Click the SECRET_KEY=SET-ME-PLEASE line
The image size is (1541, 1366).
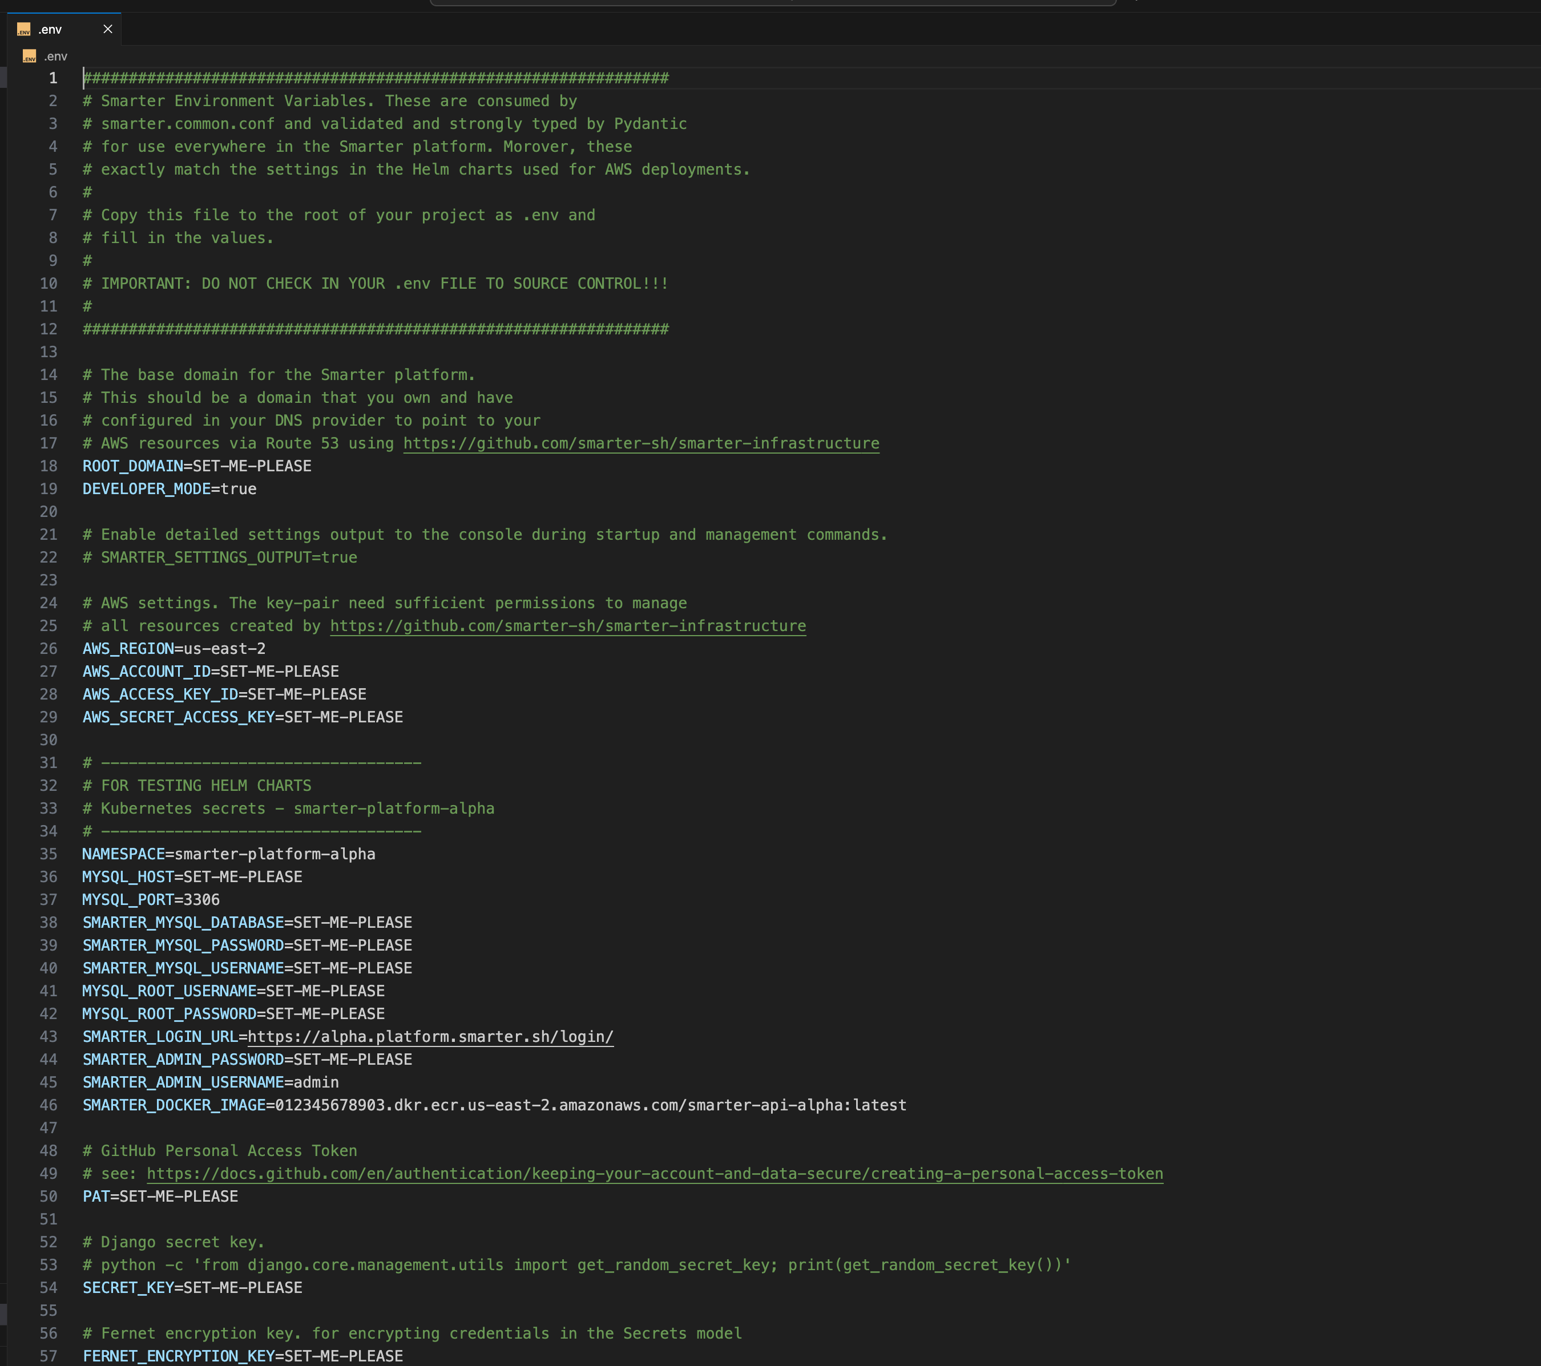click(x=192, y=1288)
